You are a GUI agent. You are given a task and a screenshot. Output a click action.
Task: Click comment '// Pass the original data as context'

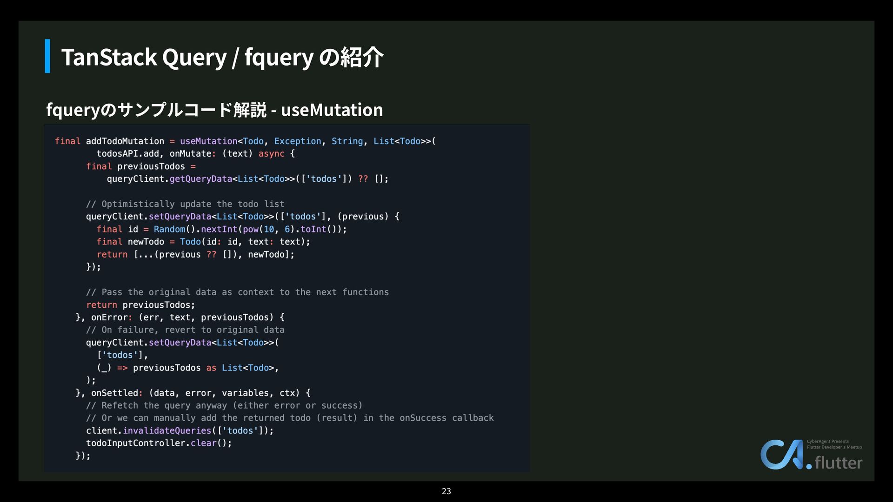(237, 292)
